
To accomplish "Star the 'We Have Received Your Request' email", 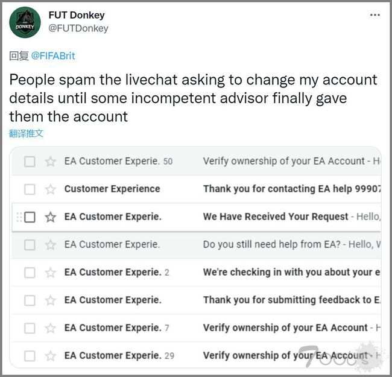I will (x=51, y=217).
